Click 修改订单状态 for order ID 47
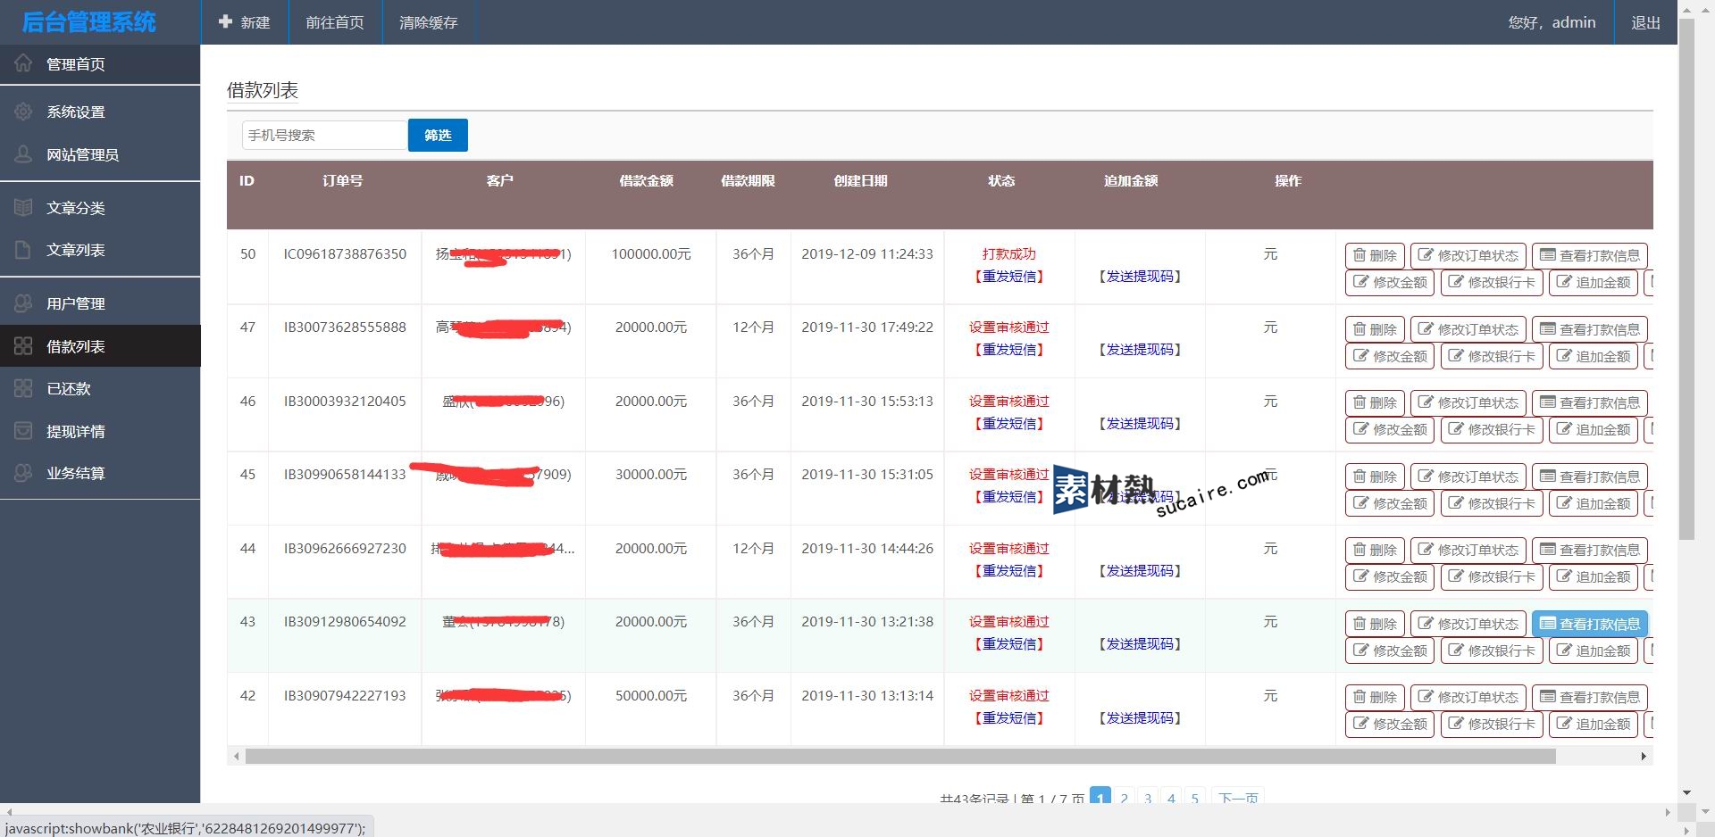 coord(1468,329)
